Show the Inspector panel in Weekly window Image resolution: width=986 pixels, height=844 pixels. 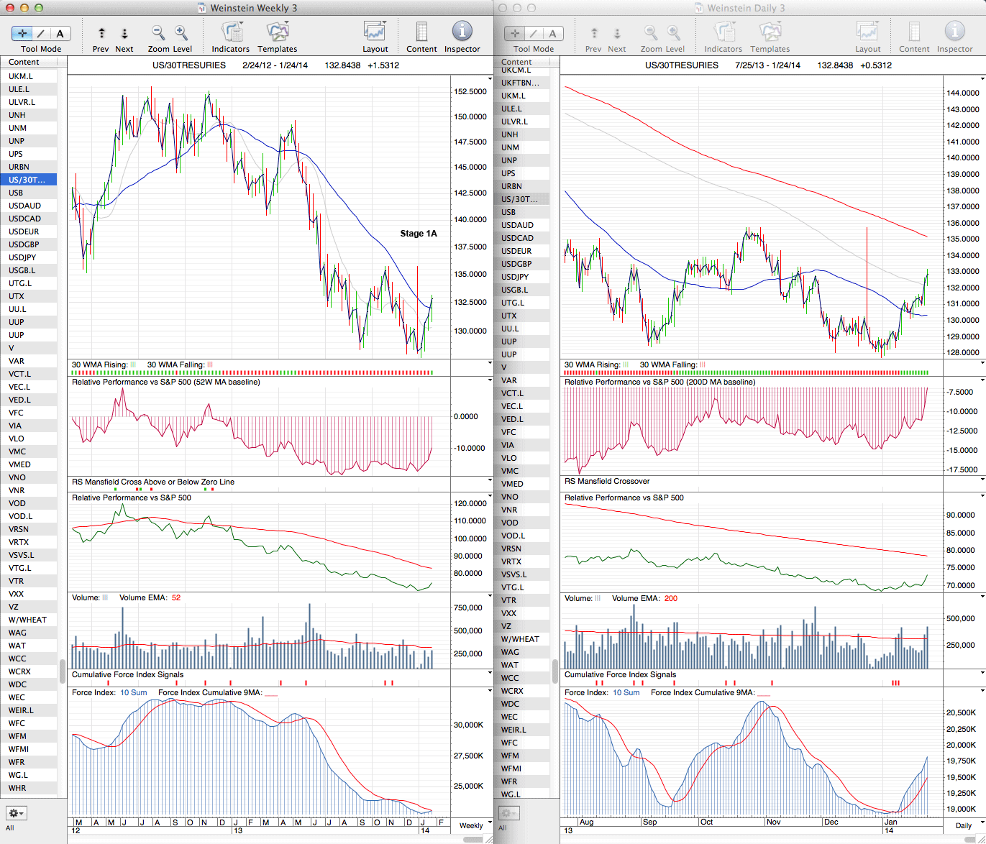(x=462, y=33)
